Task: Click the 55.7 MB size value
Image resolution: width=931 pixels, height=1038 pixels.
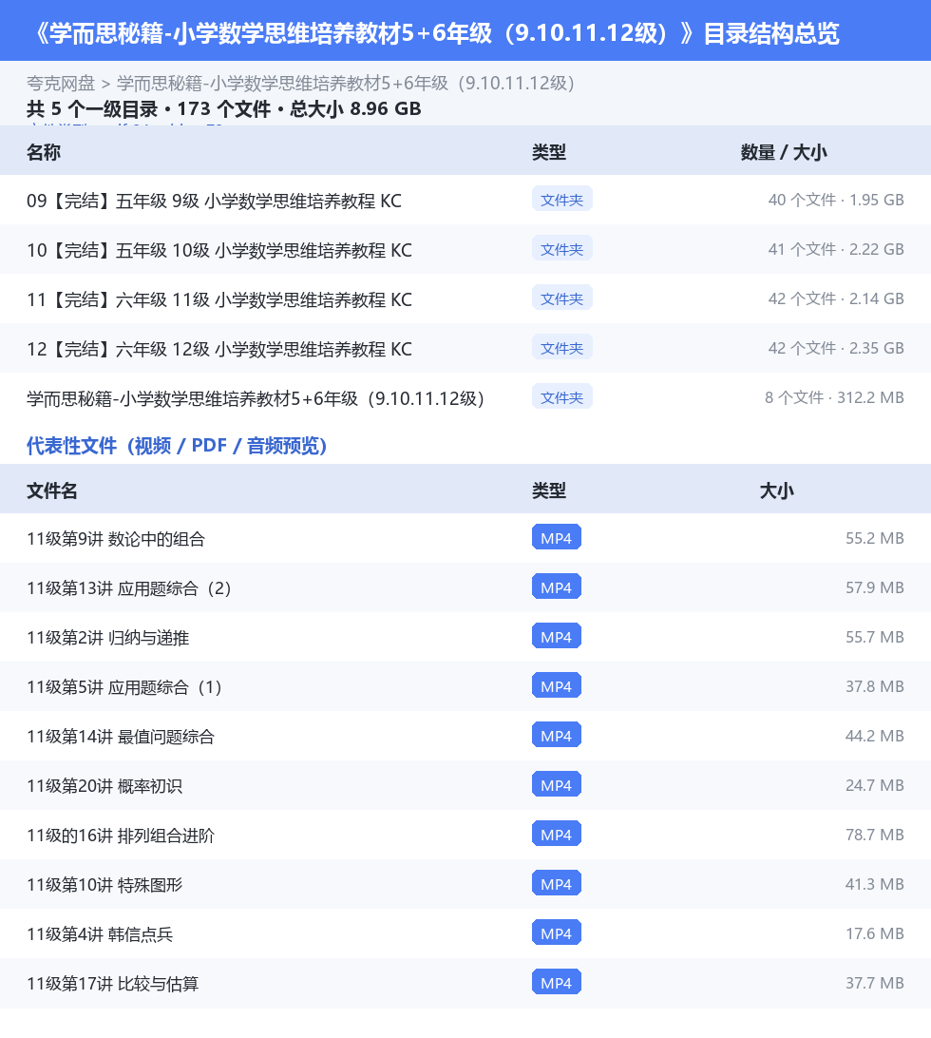Action: (875, 638)
